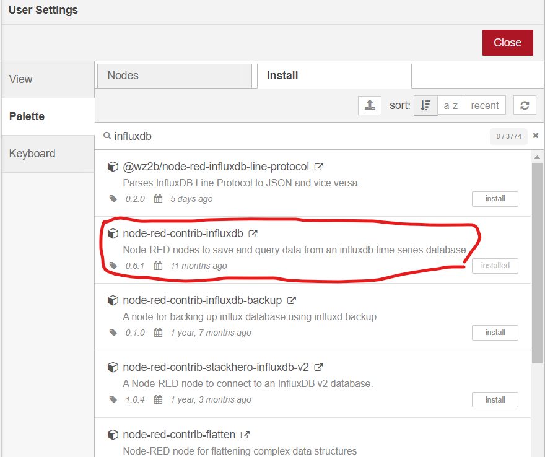Open external link for node-red-contrib-influxdb
This screenshot has width=545, height=457.
253,233
